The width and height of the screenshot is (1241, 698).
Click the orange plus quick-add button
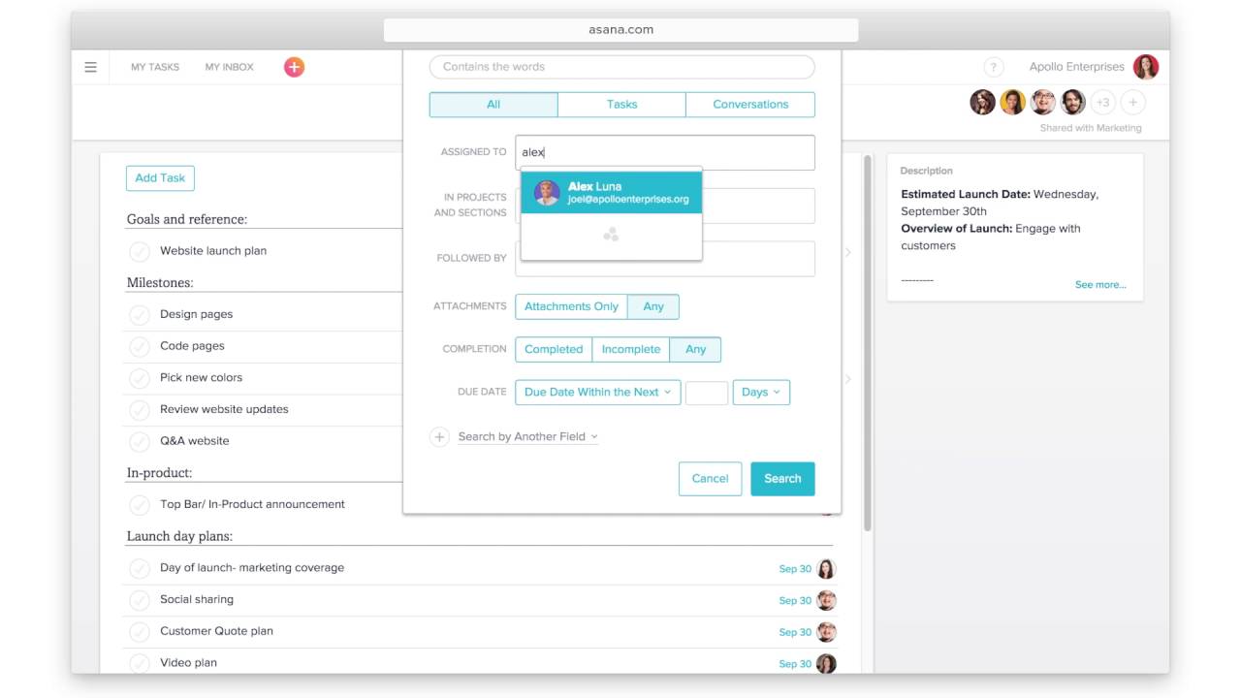coord(294,67)
